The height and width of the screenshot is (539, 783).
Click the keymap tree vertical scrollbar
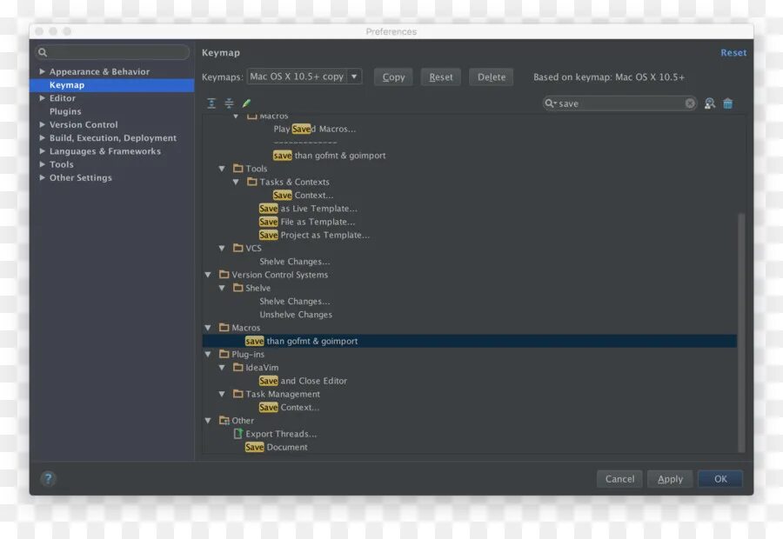[741, 333]
